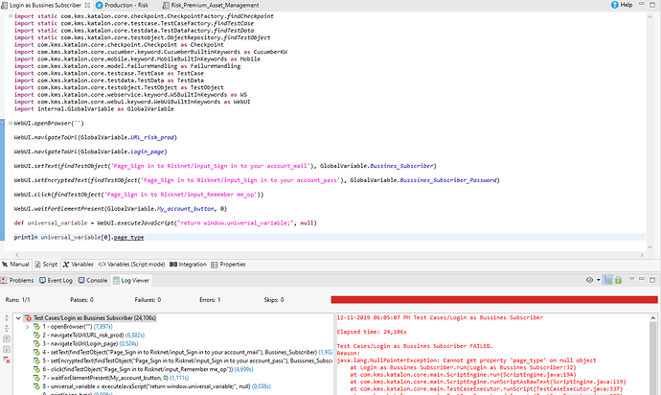Place cursor on 'println universal_variable[0].page_type' line
The image size is (661, 395).
[79, 237]
